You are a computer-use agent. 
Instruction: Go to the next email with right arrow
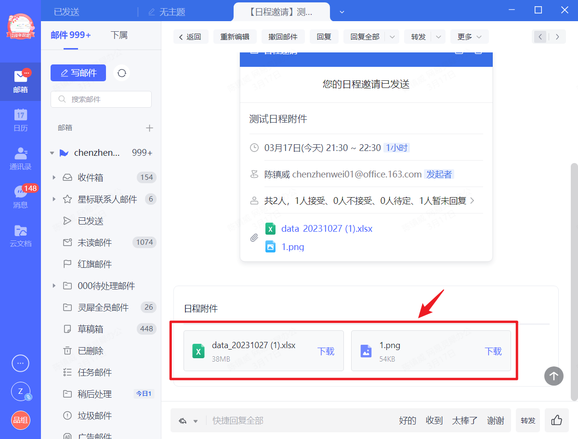click(557, 37)
